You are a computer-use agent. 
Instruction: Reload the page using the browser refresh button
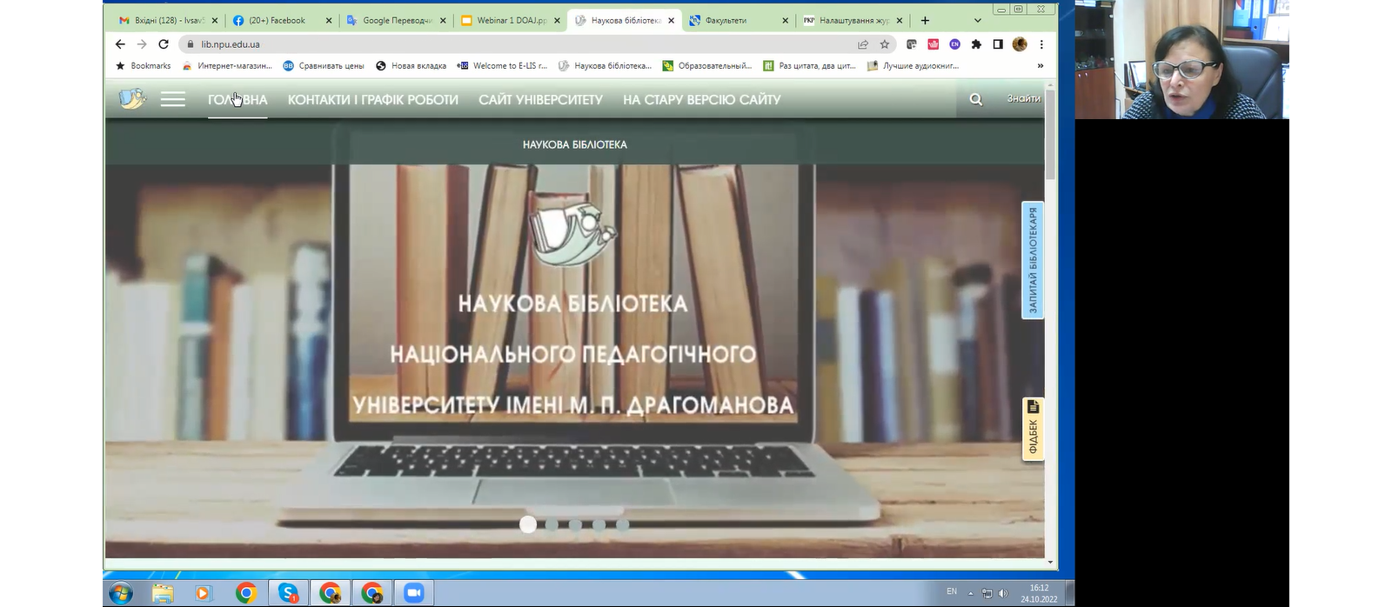164,44
